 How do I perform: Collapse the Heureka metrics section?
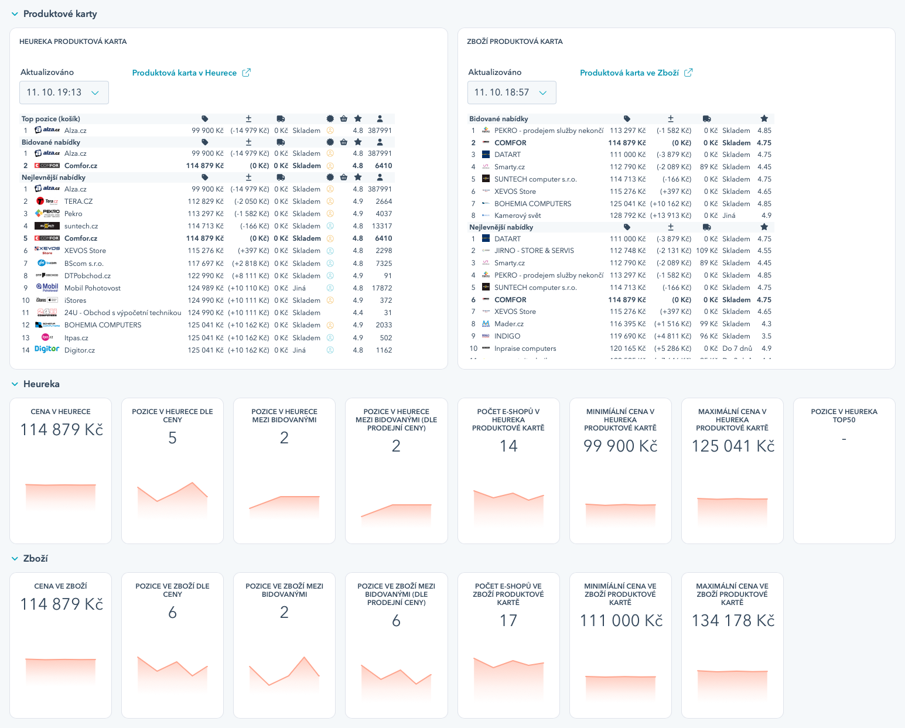15,384
